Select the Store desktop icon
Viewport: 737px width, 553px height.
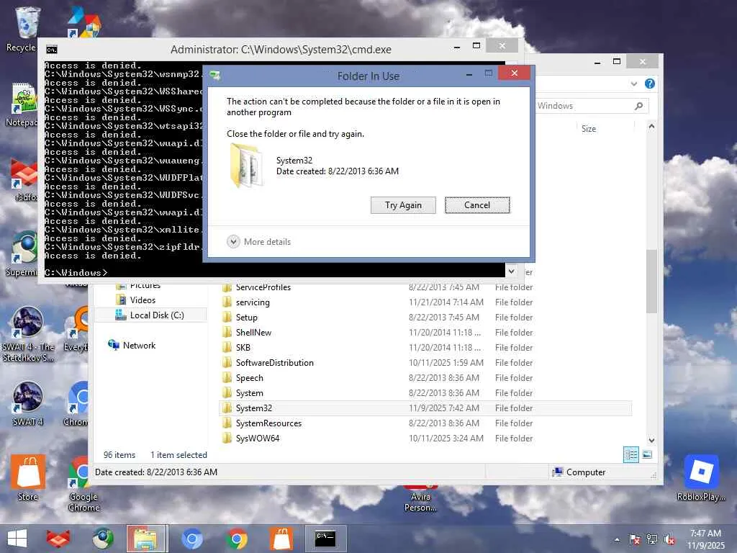pyautogui.click(x=28, y=478)
